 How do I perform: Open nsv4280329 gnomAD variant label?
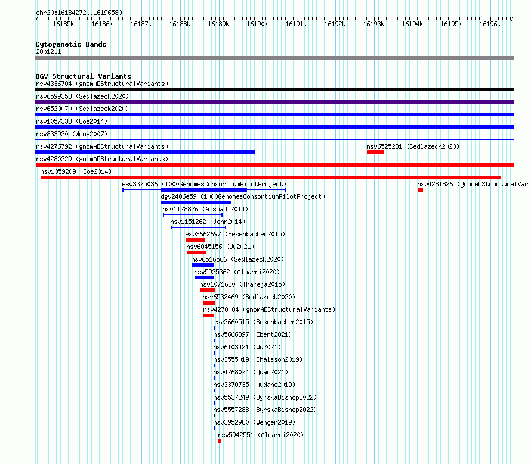tap(102, 159)
